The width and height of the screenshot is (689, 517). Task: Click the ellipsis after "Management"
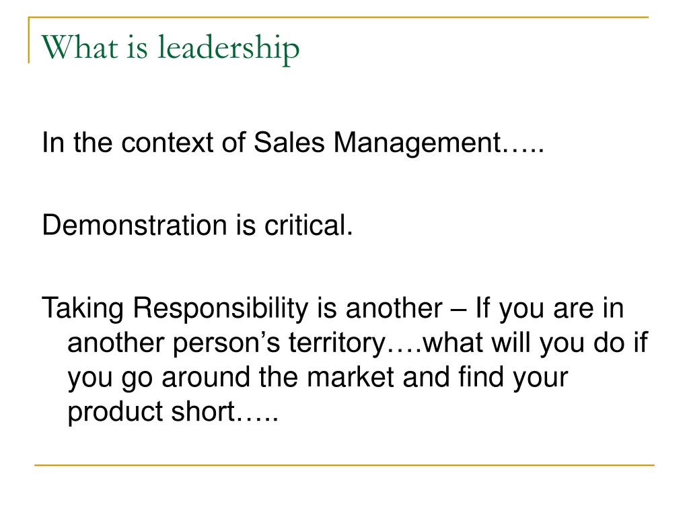point(523,149)
